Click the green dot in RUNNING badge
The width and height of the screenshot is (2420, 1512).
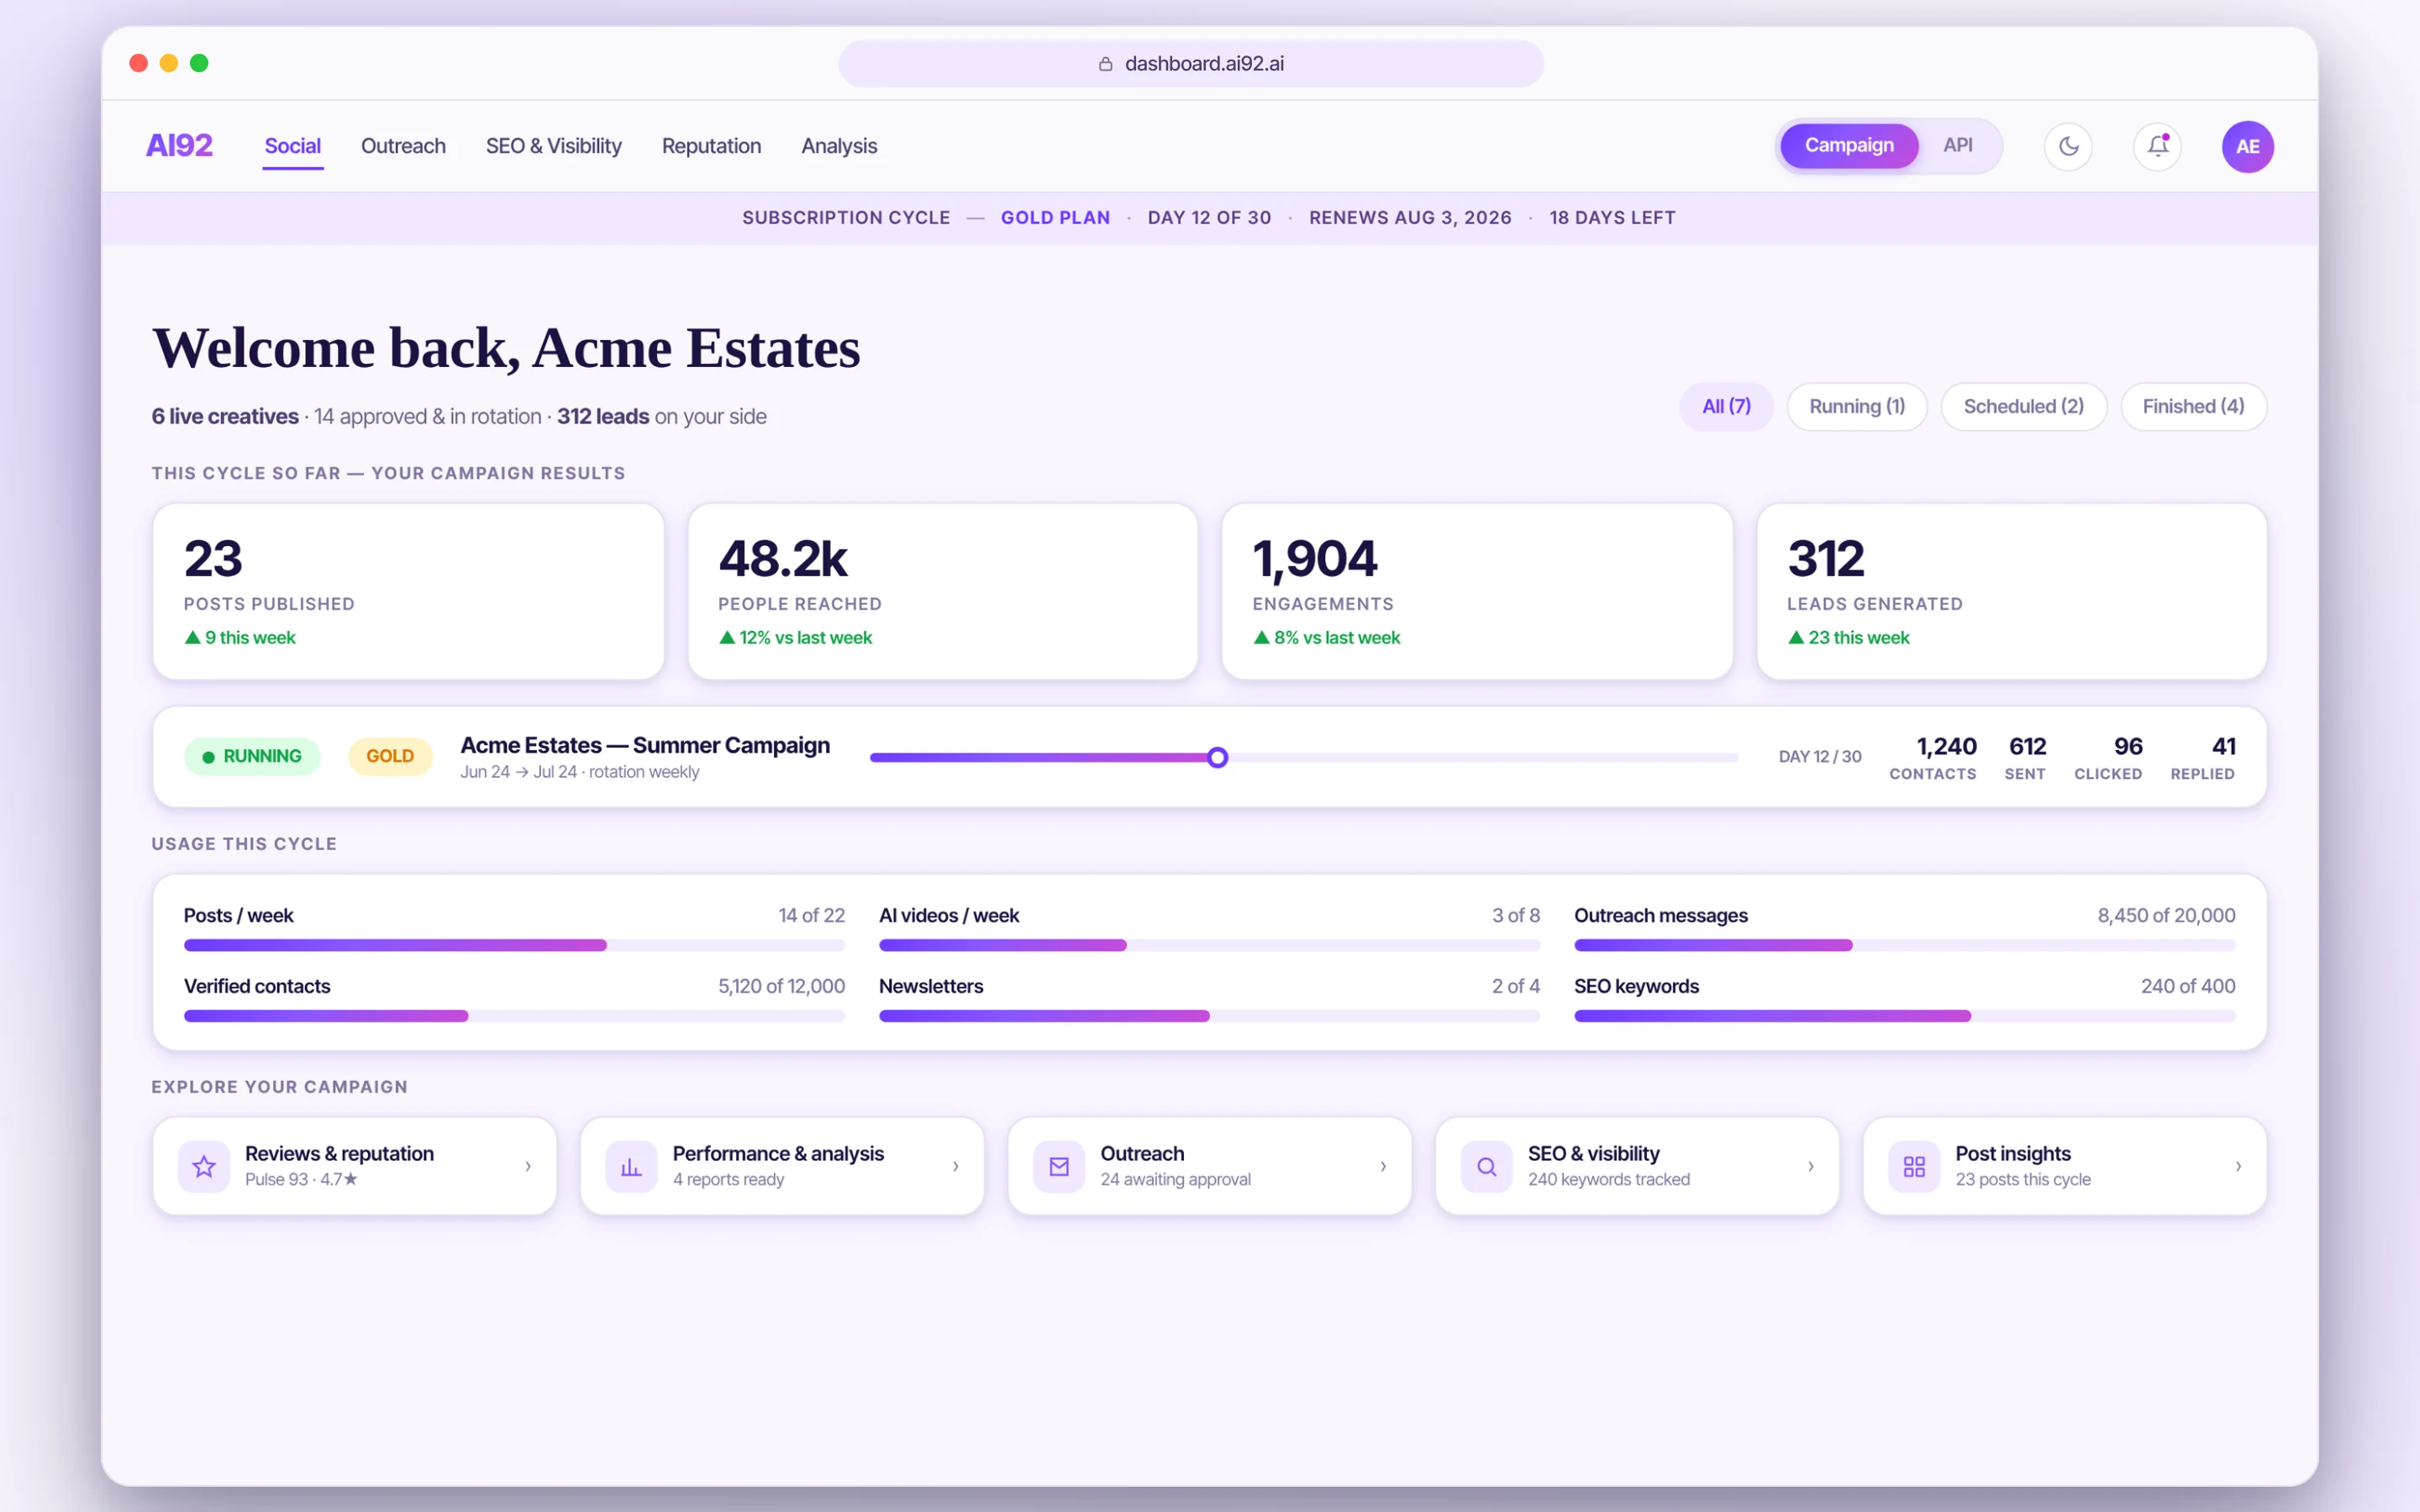coord(208,757)
